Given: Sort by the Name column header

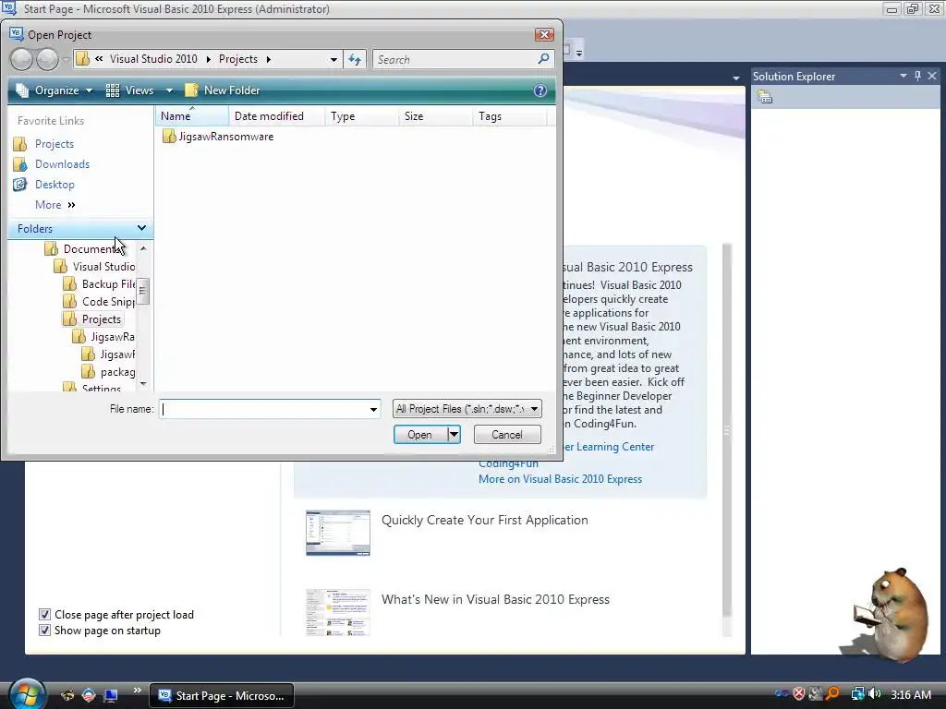Looking at the screenshot, I should (x=192, y=115).
